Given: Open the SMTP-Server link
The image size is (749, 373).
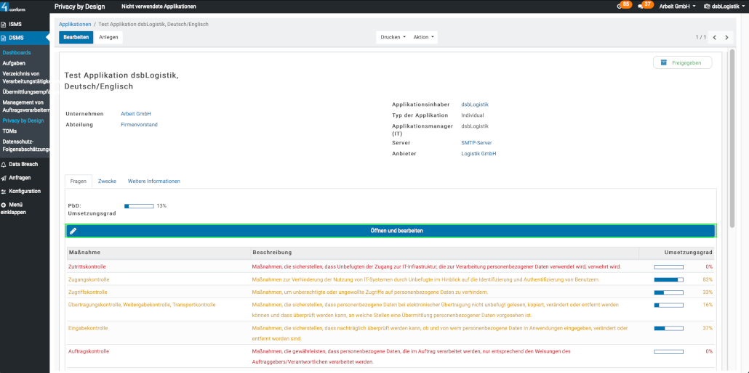Looking at the screenshot, I should click(476, 143).
